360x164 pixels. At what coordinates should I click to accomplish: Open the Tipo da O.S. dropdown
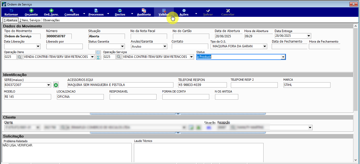(x=265, y=46)
